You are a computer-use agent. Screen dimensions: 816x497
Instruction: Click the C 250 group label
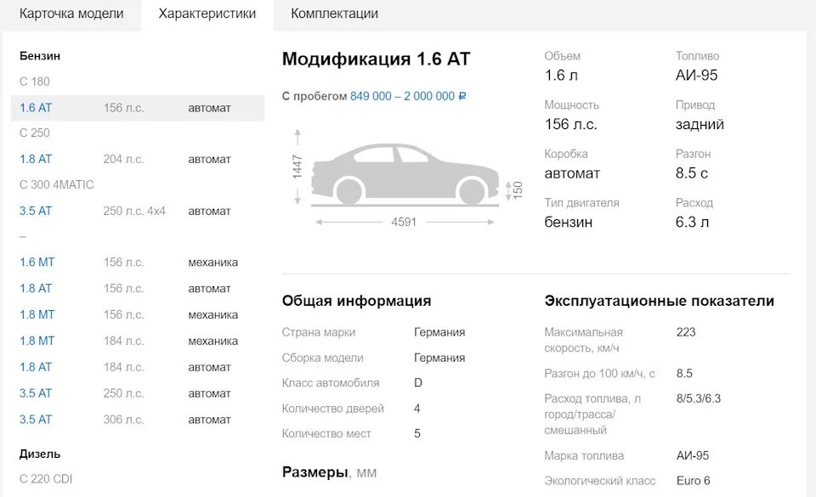34,133
